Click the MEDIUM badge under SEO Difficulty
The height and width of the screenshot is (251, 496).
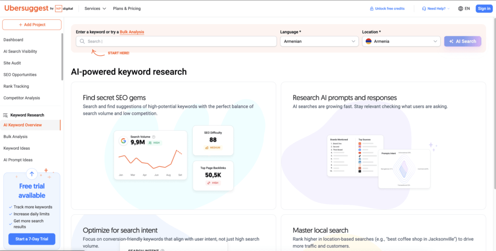[213, 147]
